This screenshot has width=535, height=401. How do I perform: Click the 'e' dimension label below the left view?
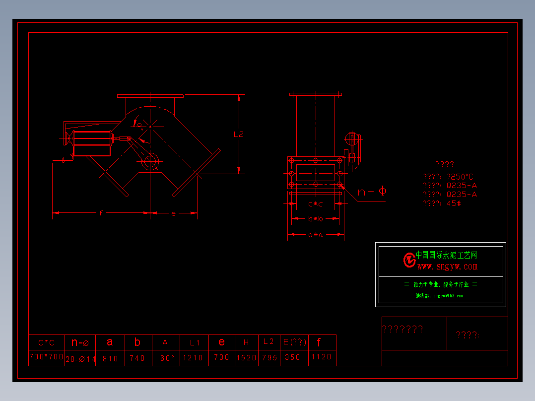(173, 213)
